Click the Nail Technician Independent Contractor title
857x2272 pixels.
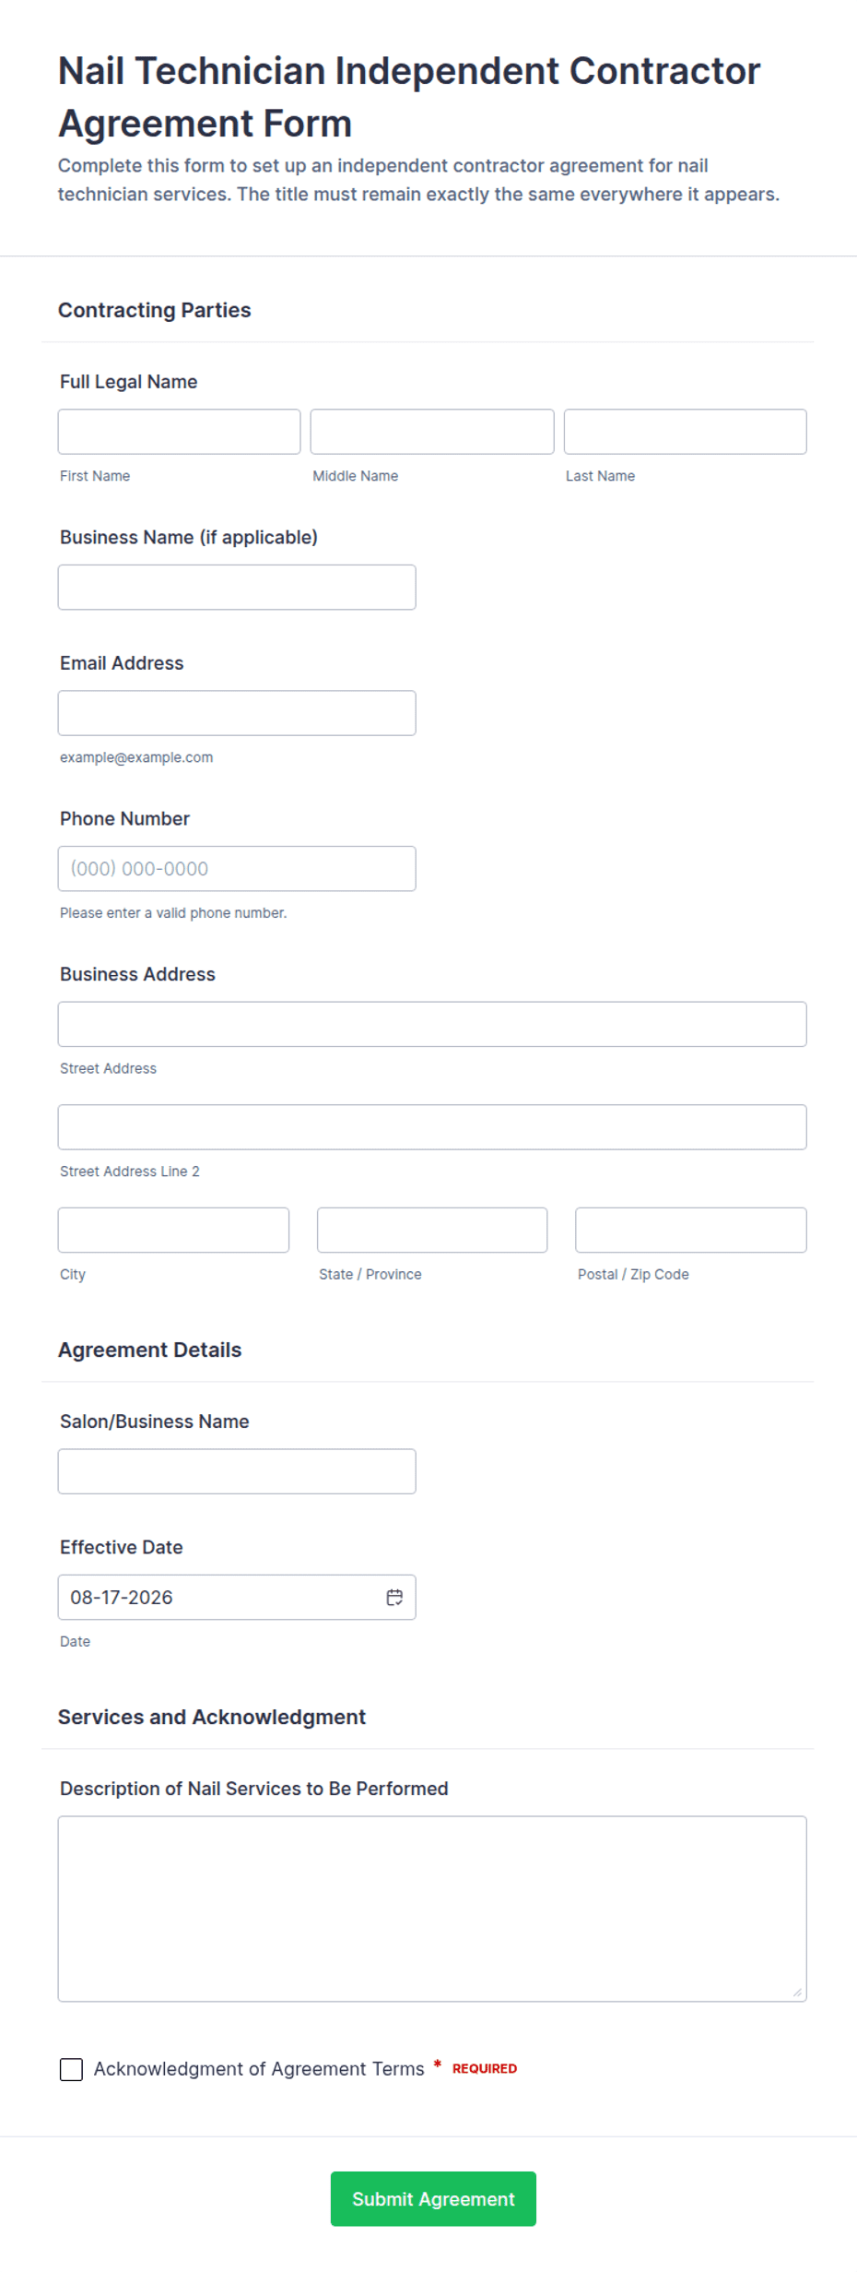coord(409,97)
